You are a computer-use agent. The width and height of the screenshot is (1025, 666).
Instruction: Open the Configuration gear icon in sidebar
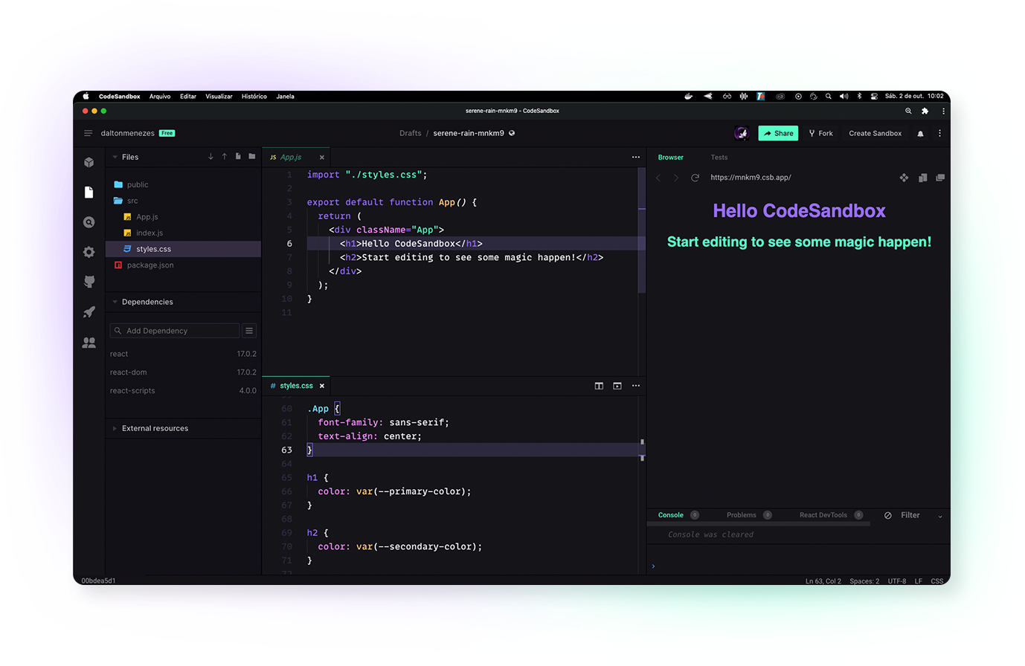coord(89,252)
